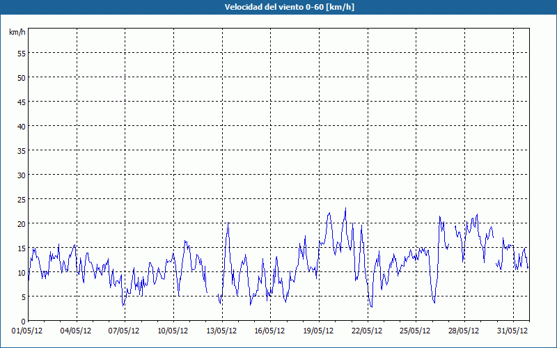Click the date label 13/05/12
557x348 pixels.
pos(221,331)
